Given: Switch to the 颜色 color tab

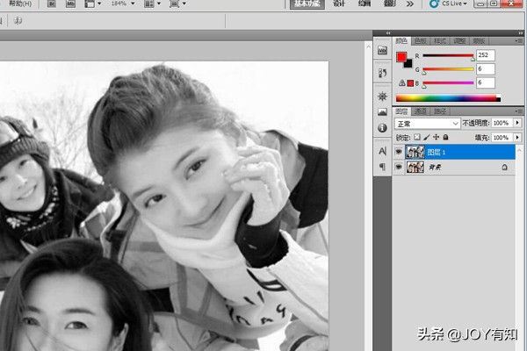Looking at the screenshot, I should tap(401, 41).
